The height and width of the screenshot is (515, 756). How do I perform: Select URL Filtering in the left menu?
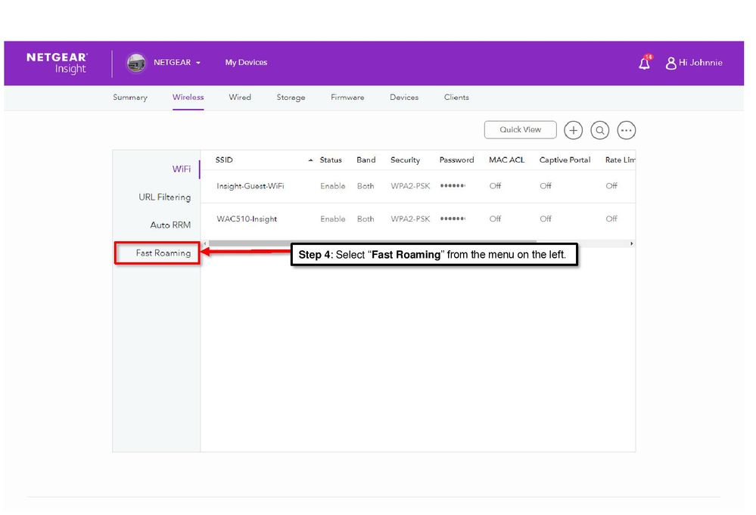[164, 197]
